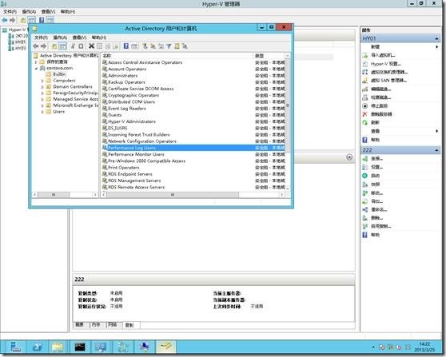This screenshot has width=446, height=357.
Task: Click the red X 删除服务器 action
Action: [381, 114]
